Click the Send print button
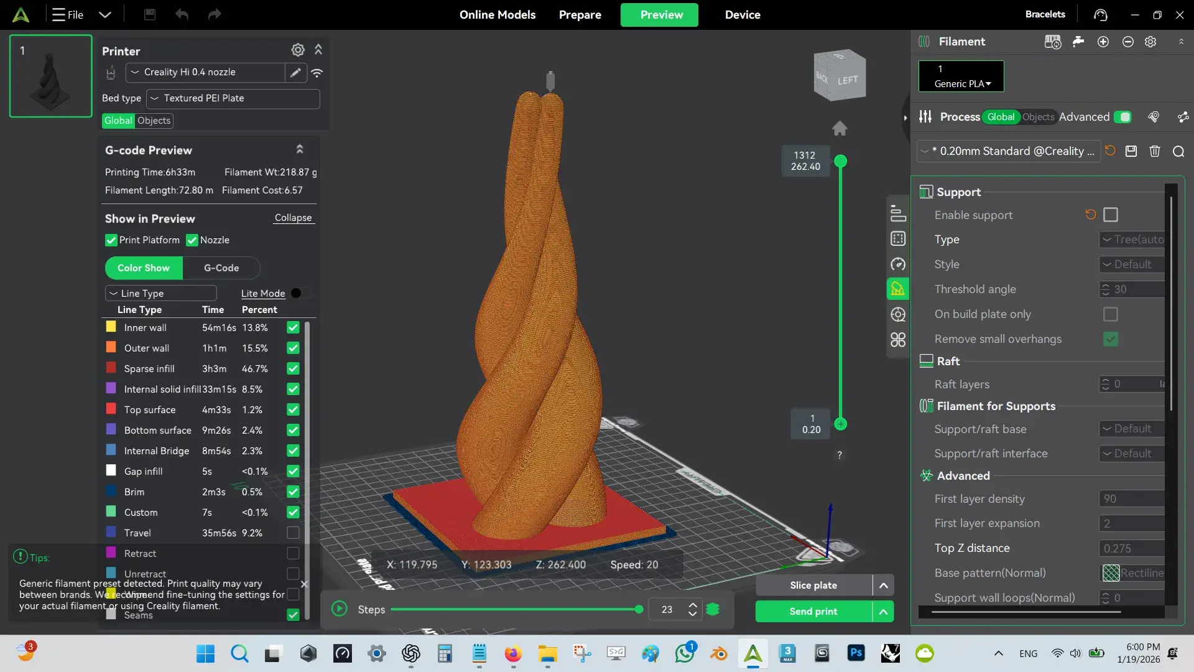This screenshot has width=1194, height=672. (813, 611)
